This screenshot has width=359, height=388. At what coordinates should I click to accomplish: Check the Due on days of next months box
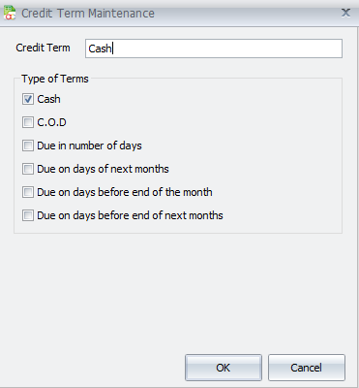[28, 169]
